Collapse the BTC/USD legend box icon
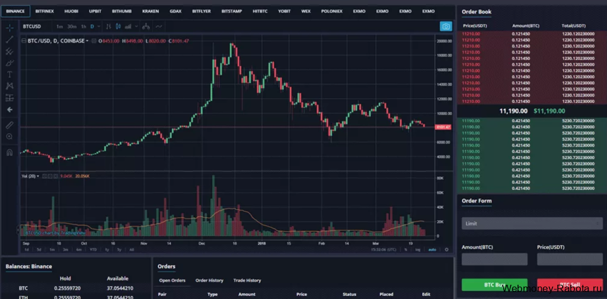The image size is (607, 299). pos(24,41)
